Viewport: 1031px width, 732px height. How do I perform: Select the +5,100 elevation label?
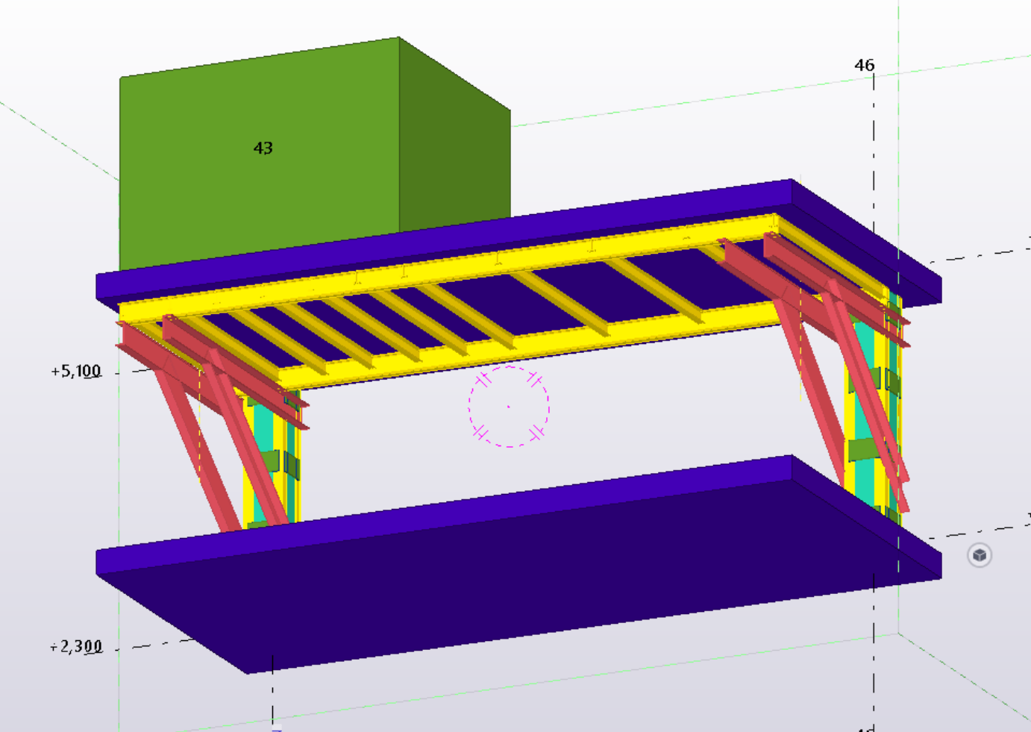(75, 371)
